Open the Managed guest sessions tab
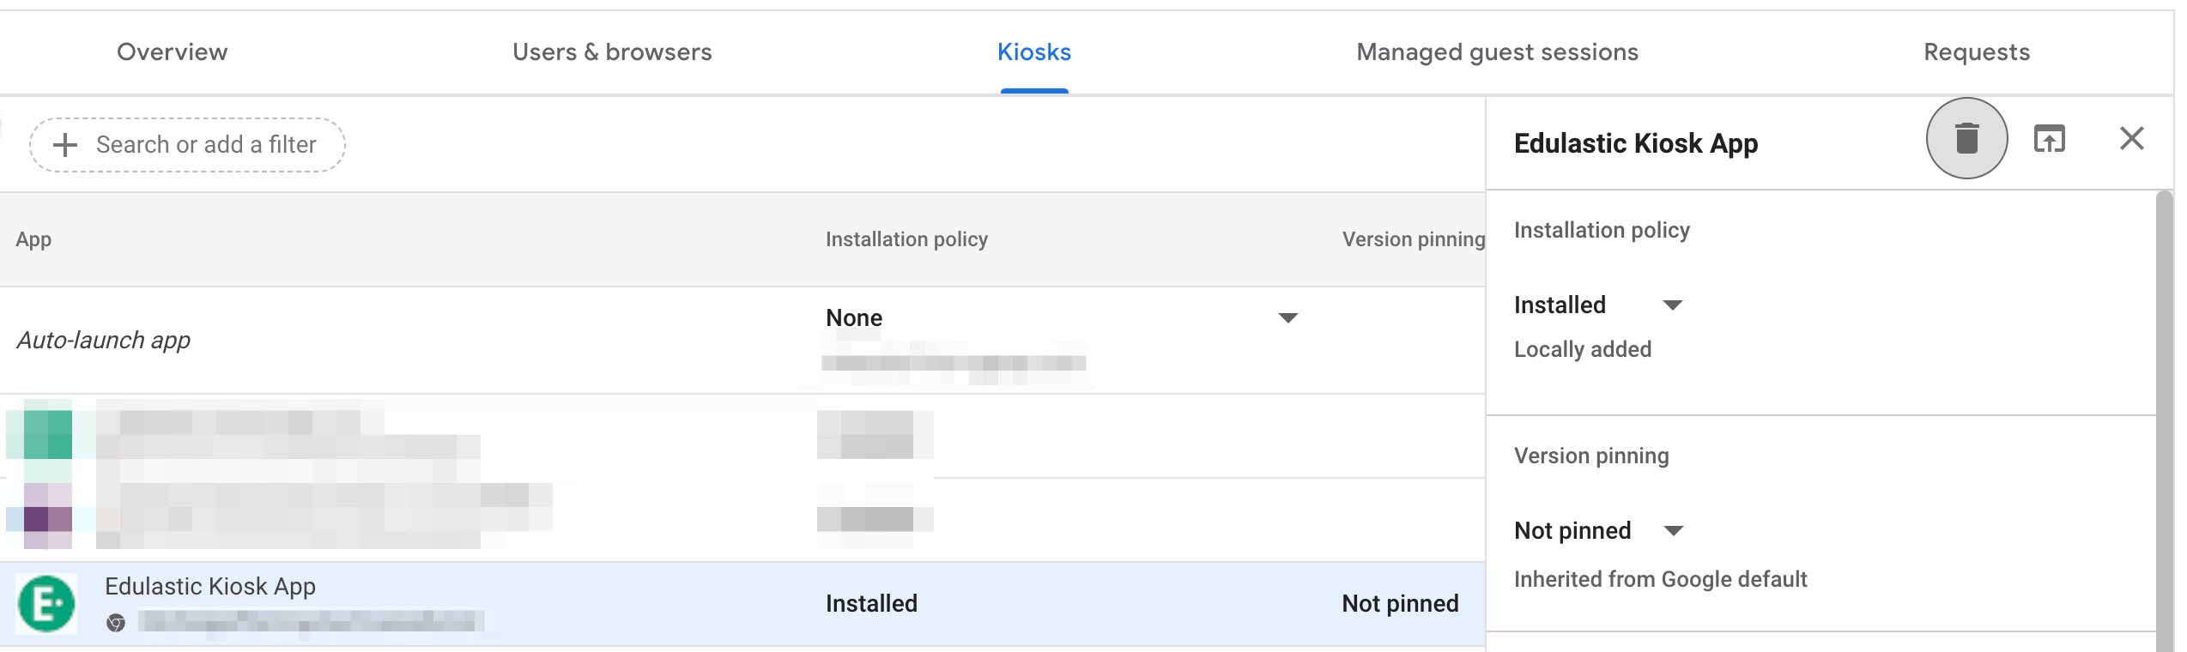The image size is (2187, 652). tap(1497, 52)
